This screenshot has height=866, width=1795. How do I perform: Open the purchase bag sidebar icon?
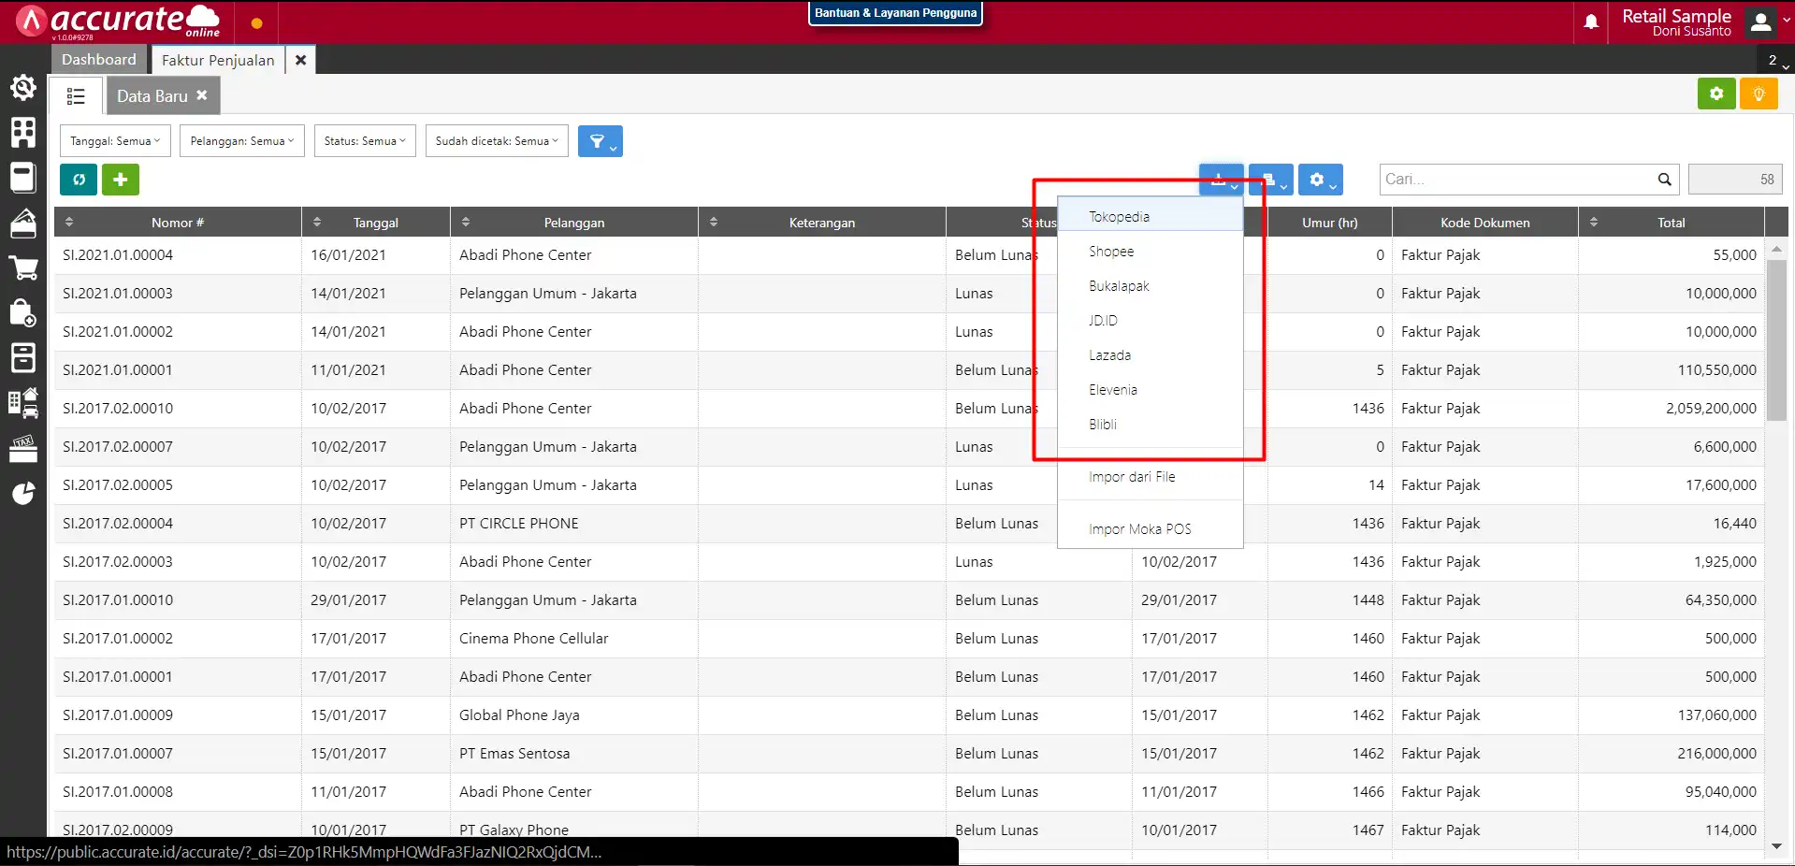click(x=23, y=312)
